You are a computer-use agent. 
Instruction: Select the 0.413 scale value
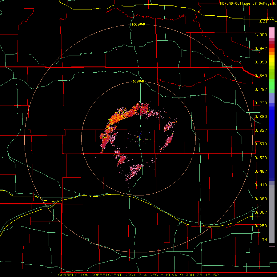click(261, 185)
